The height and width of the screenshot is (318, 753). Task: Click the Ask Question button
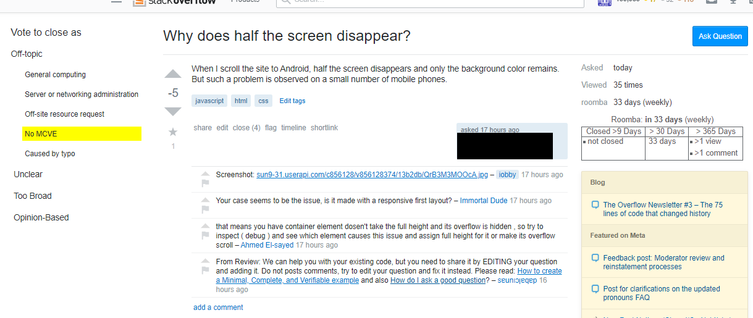click(x=720, y=36)
